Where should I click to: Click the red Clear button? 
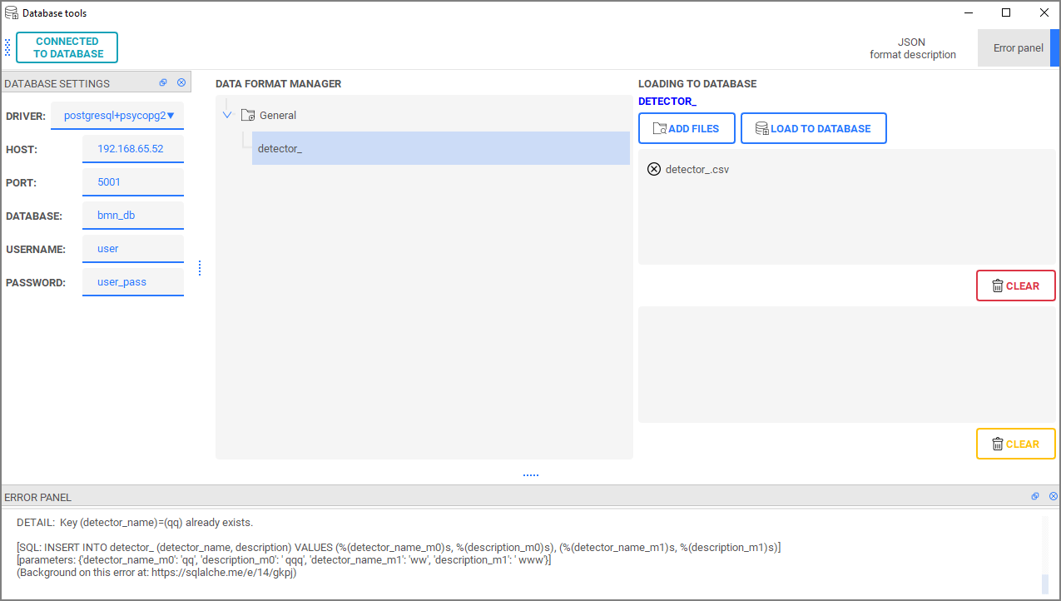point(1015,286)
